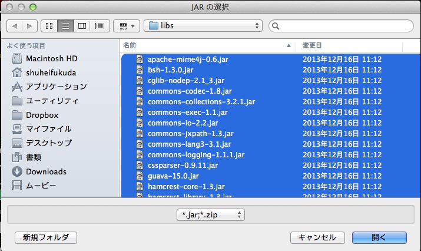The width and height of the screenshot is (421, 251).
Task: Open アプリケーション folder in sidebar
Action: click(x=49, y=87)
